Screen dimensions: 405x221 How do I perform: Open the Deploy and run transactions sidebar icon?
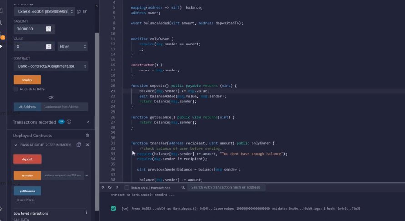(x=1, y=46)
